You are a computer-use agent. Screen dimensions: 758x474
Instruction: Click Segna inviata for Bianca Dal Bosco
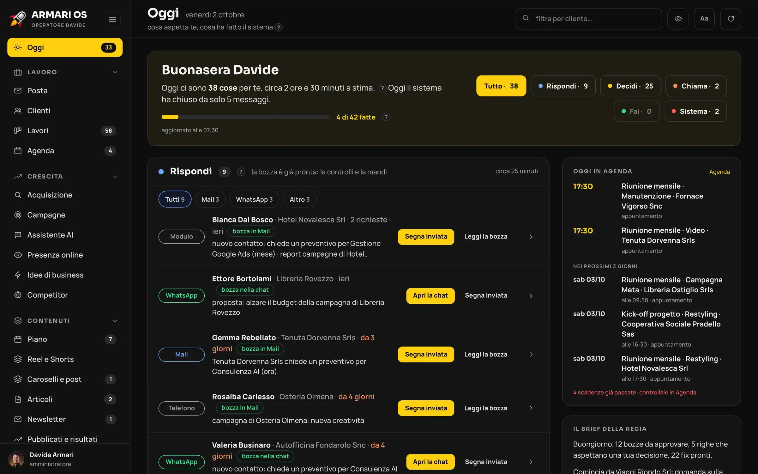[426, 237]
